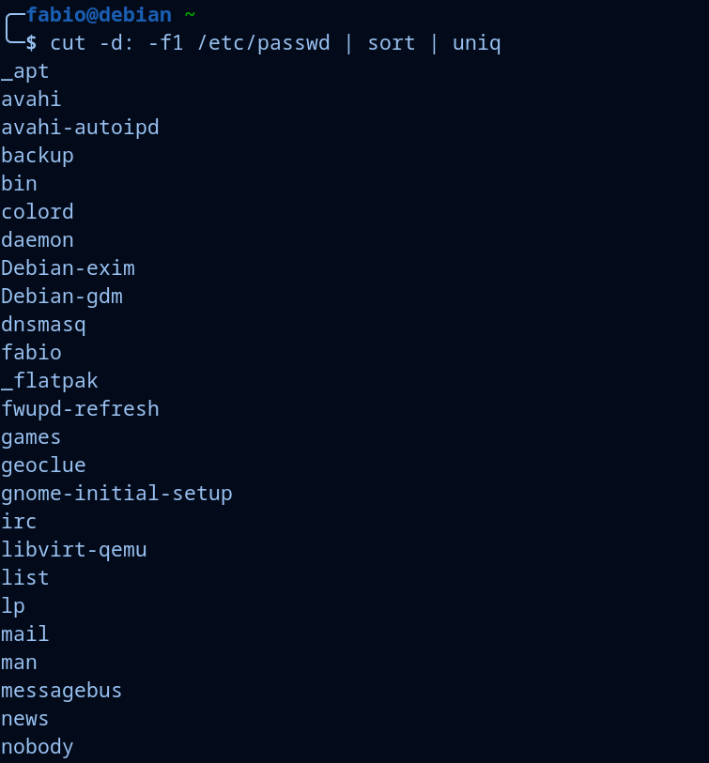This screenshot has height=763, width=709.
Task: Click the word sort in command
Action: (392, 43)
